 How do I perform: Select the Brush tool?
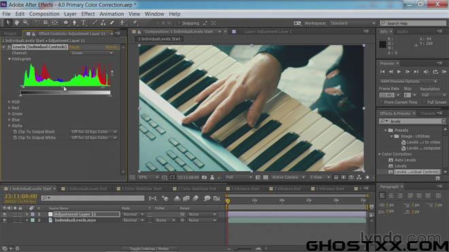95,22
